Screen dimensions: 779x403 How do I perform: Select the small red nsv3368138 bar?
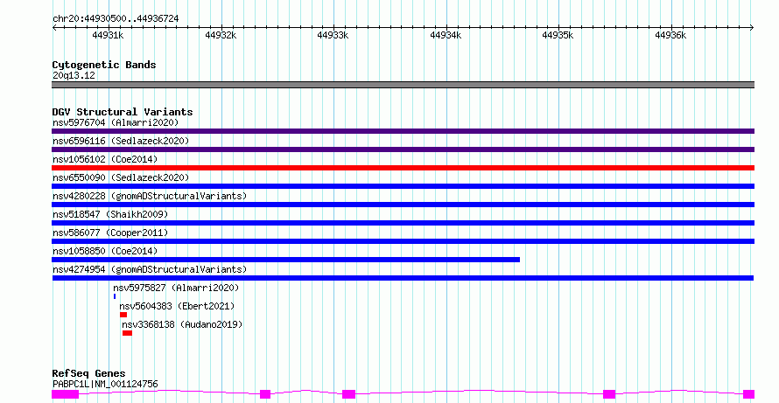coord(127,333)
